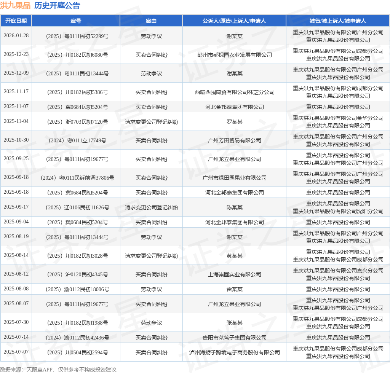
Task: Click the date cell 2025-12-09
Action: click(16, 73)
